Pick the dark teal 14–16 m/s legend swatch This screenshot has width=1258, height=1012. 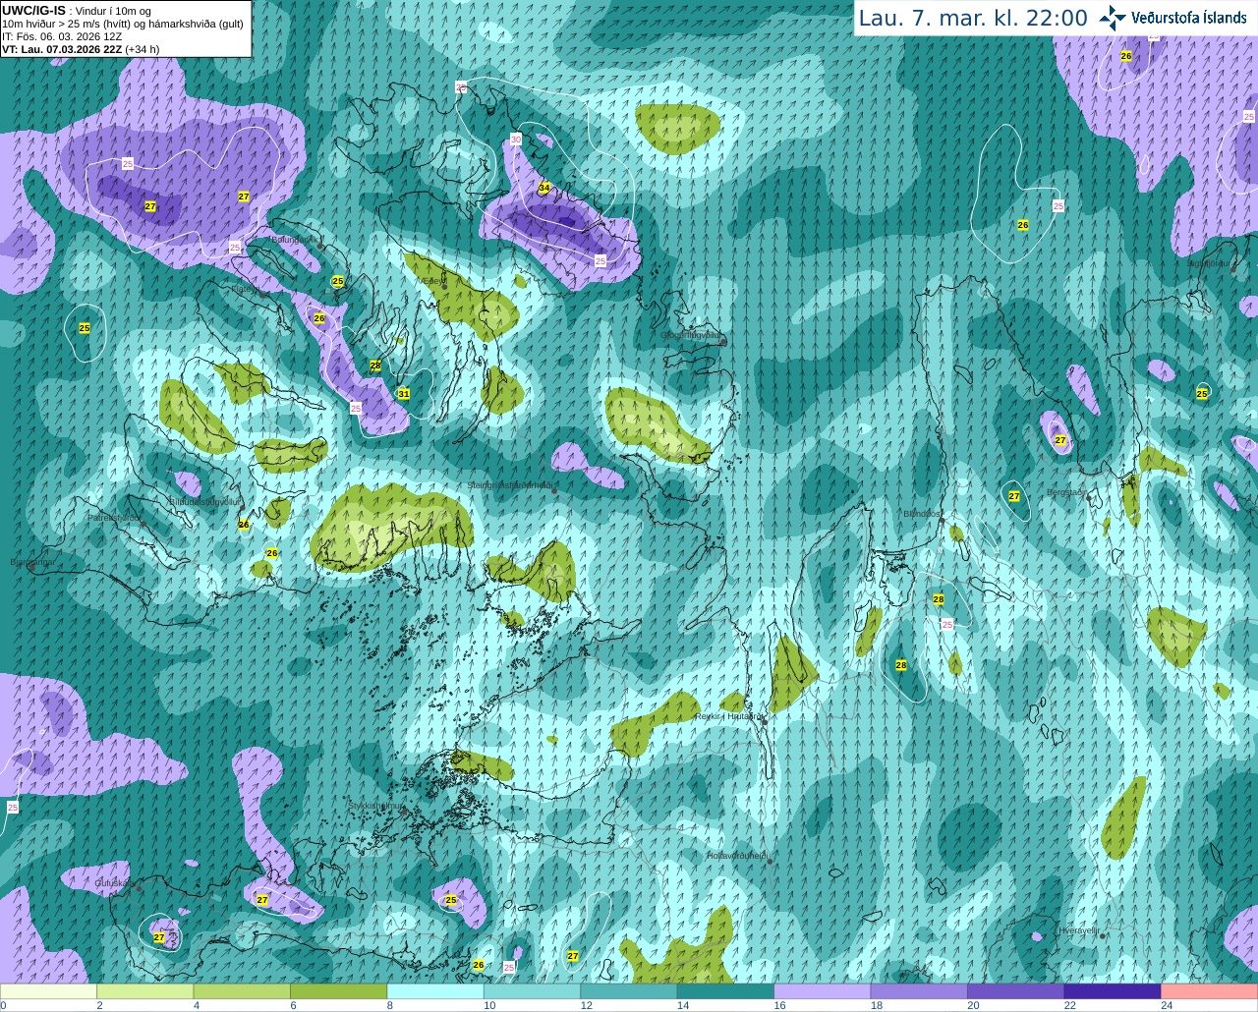725,991
